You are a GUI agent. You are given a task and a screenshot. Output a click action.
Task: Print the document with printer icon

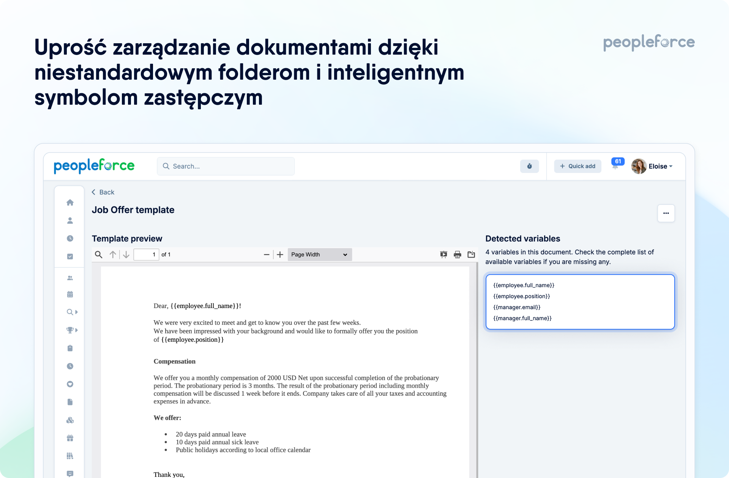[458, 255]
